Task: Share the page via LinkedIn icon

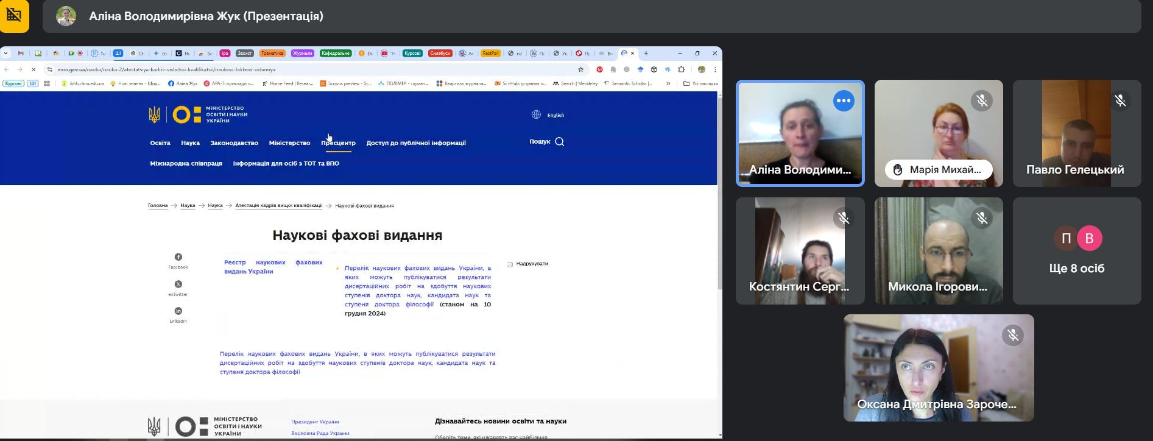Action: coord(178,311)
